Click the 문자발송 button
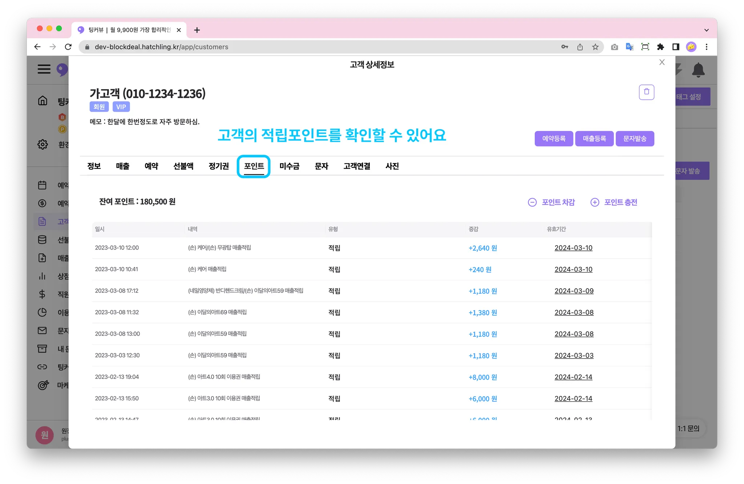This screenshot has width=744, height=484. [x=635, y=138]
